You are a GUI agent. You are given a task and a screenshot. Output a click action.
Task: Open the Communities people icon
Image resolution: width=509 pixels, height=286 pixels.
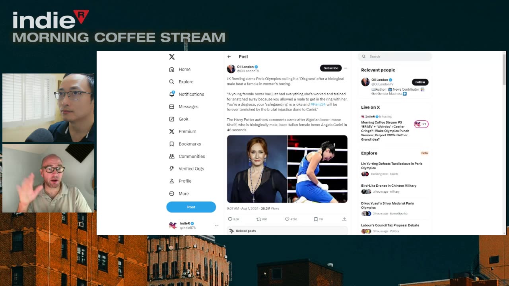[x=172, y=156]
